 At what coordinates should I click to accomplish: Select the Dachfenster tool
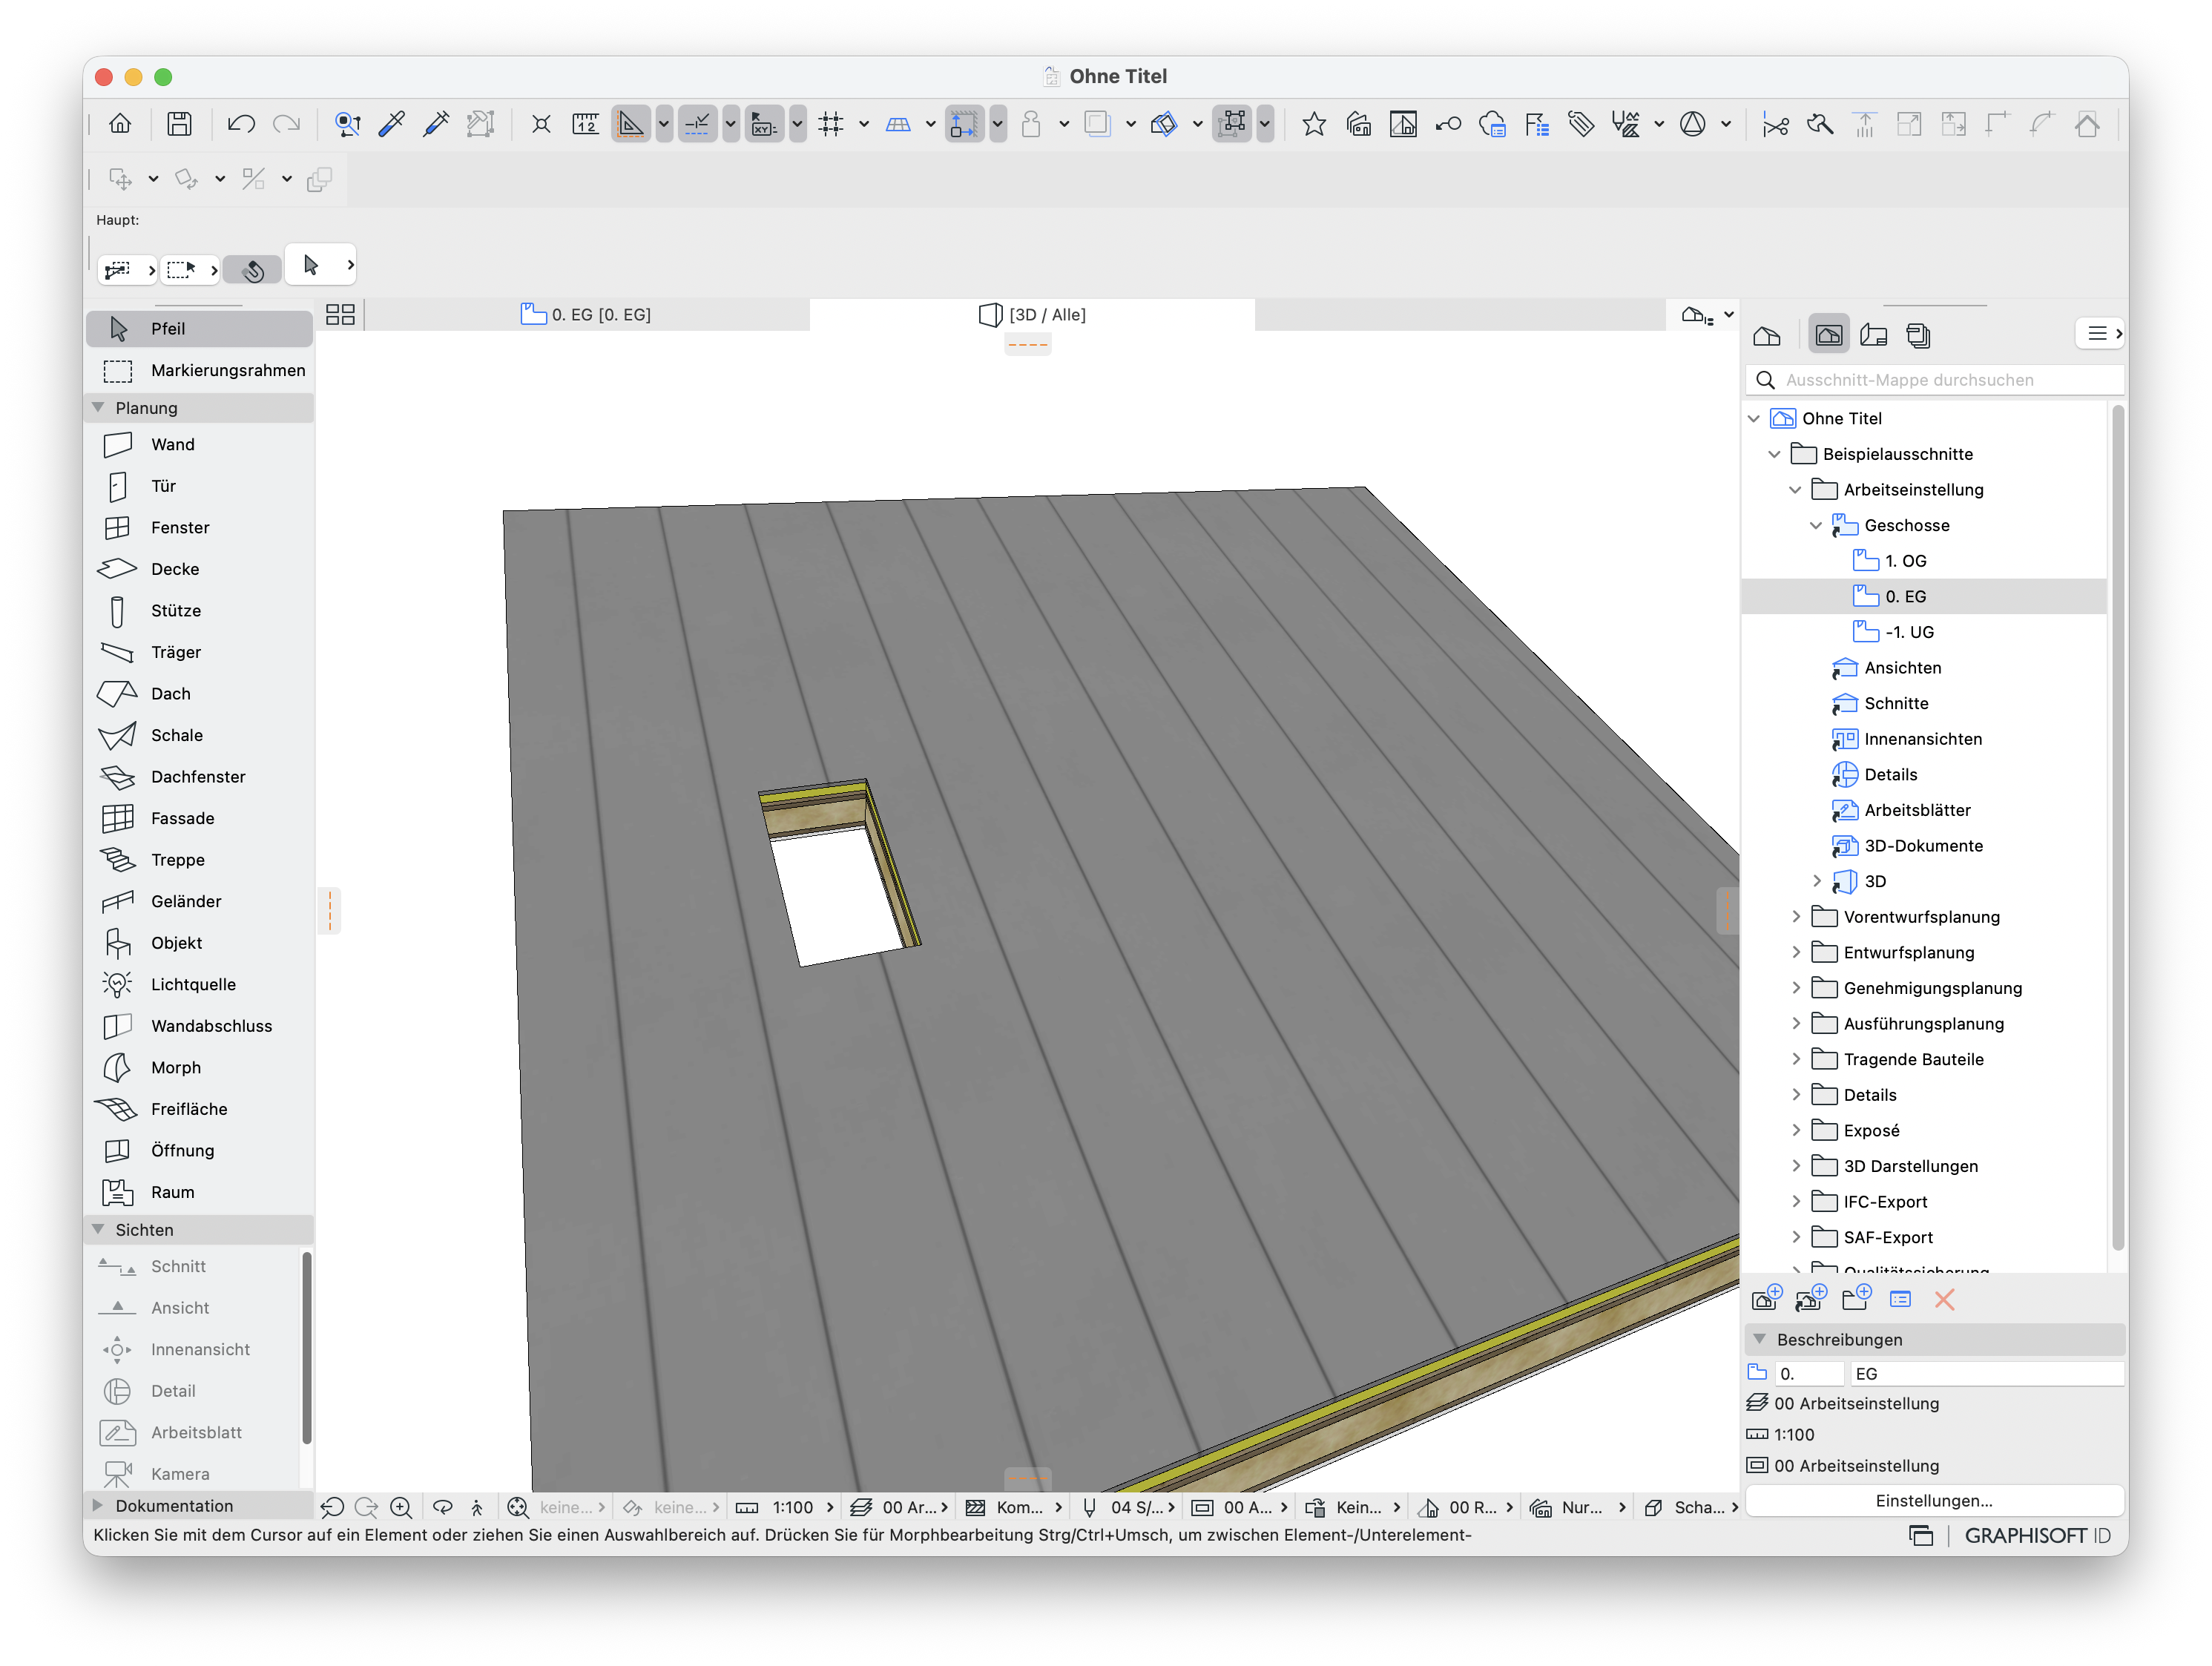199,776
